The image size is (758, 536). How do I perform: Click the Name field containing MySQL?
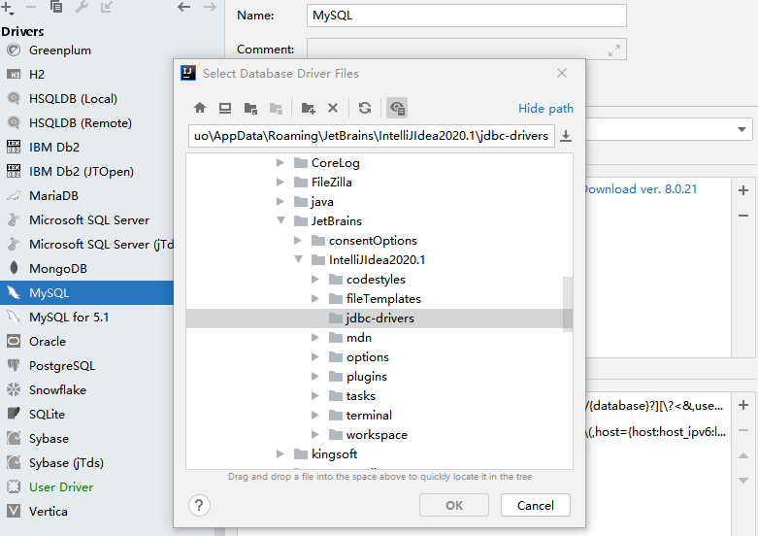point(467,16)
